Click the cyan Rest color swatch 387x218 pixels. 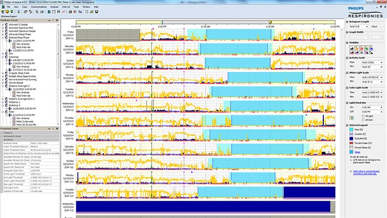pos(351,129)
